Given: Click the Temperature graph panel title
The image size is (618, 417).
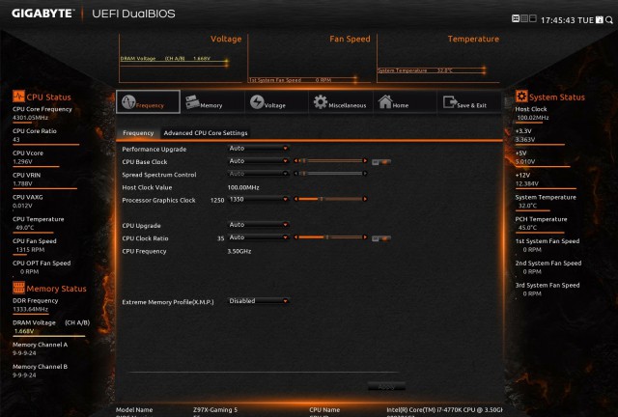Looking at the screenshot, I should coord(473,39).
